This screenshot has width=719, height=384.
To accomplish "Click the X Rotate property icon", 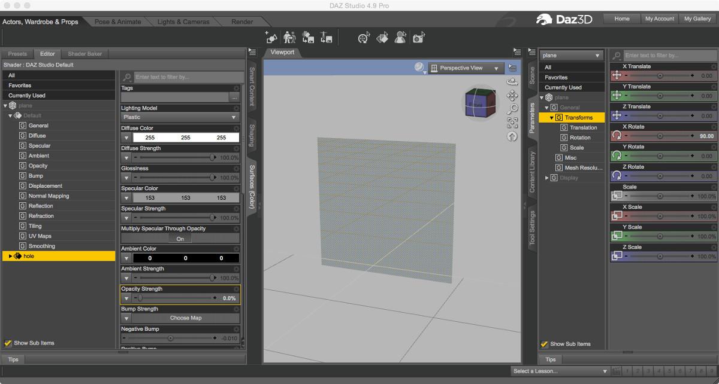I will [x=617, y=136].
